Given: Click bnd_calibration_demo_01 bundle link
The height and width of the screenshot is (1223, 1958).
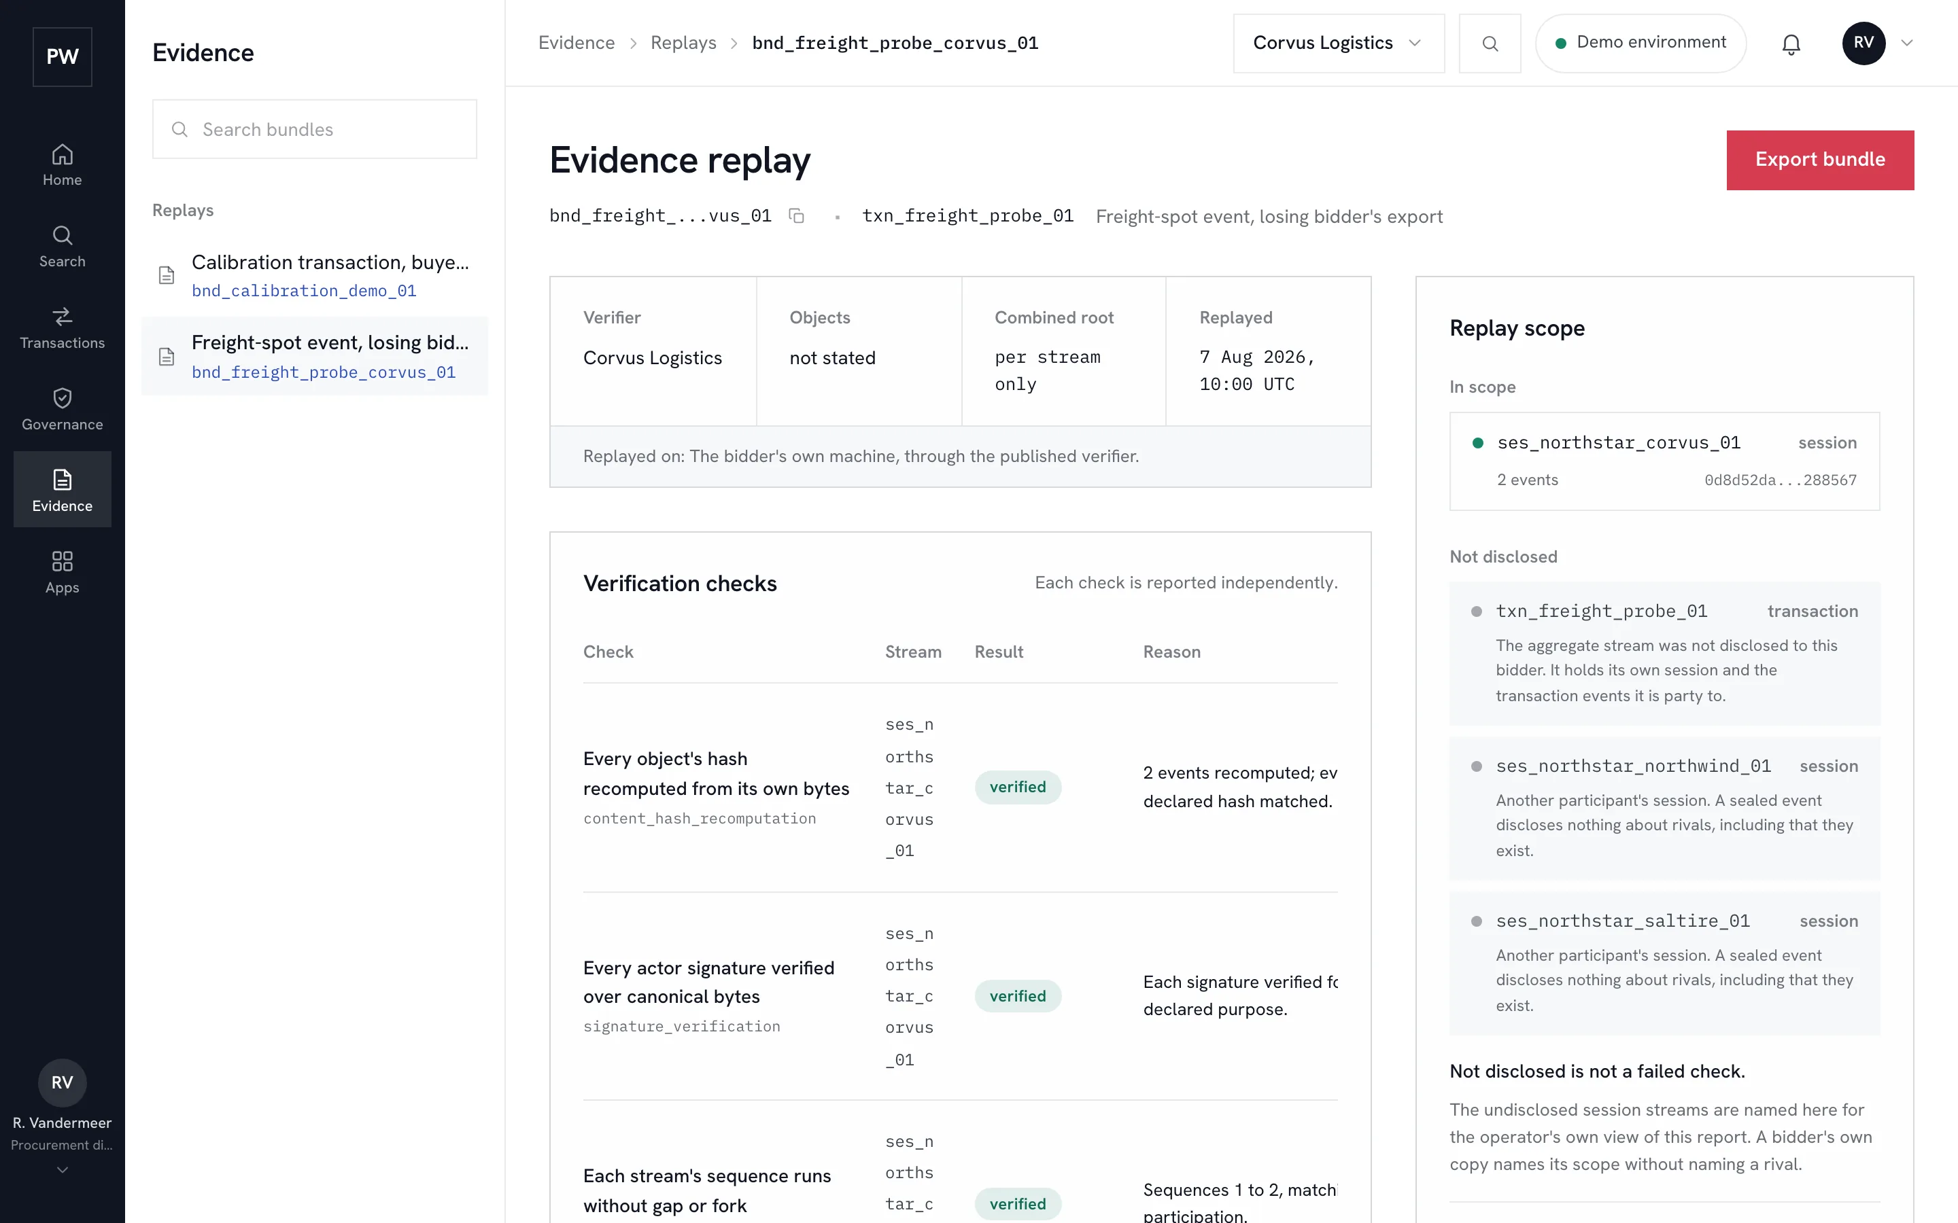Looking at the screenshot, I should tap(304, 291).
